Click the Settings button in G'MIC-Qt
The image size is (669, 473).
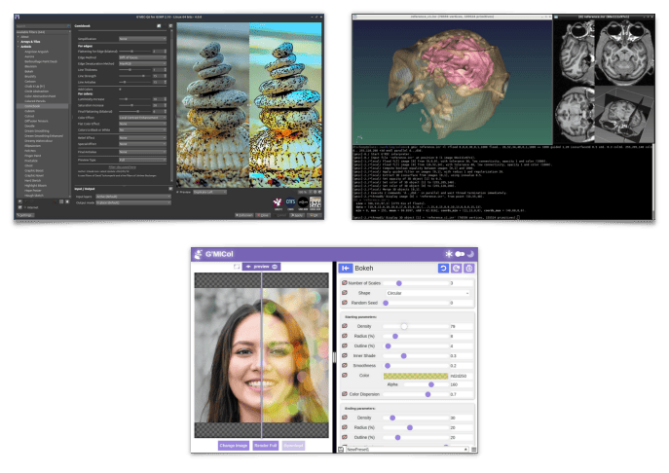(24, 215)
